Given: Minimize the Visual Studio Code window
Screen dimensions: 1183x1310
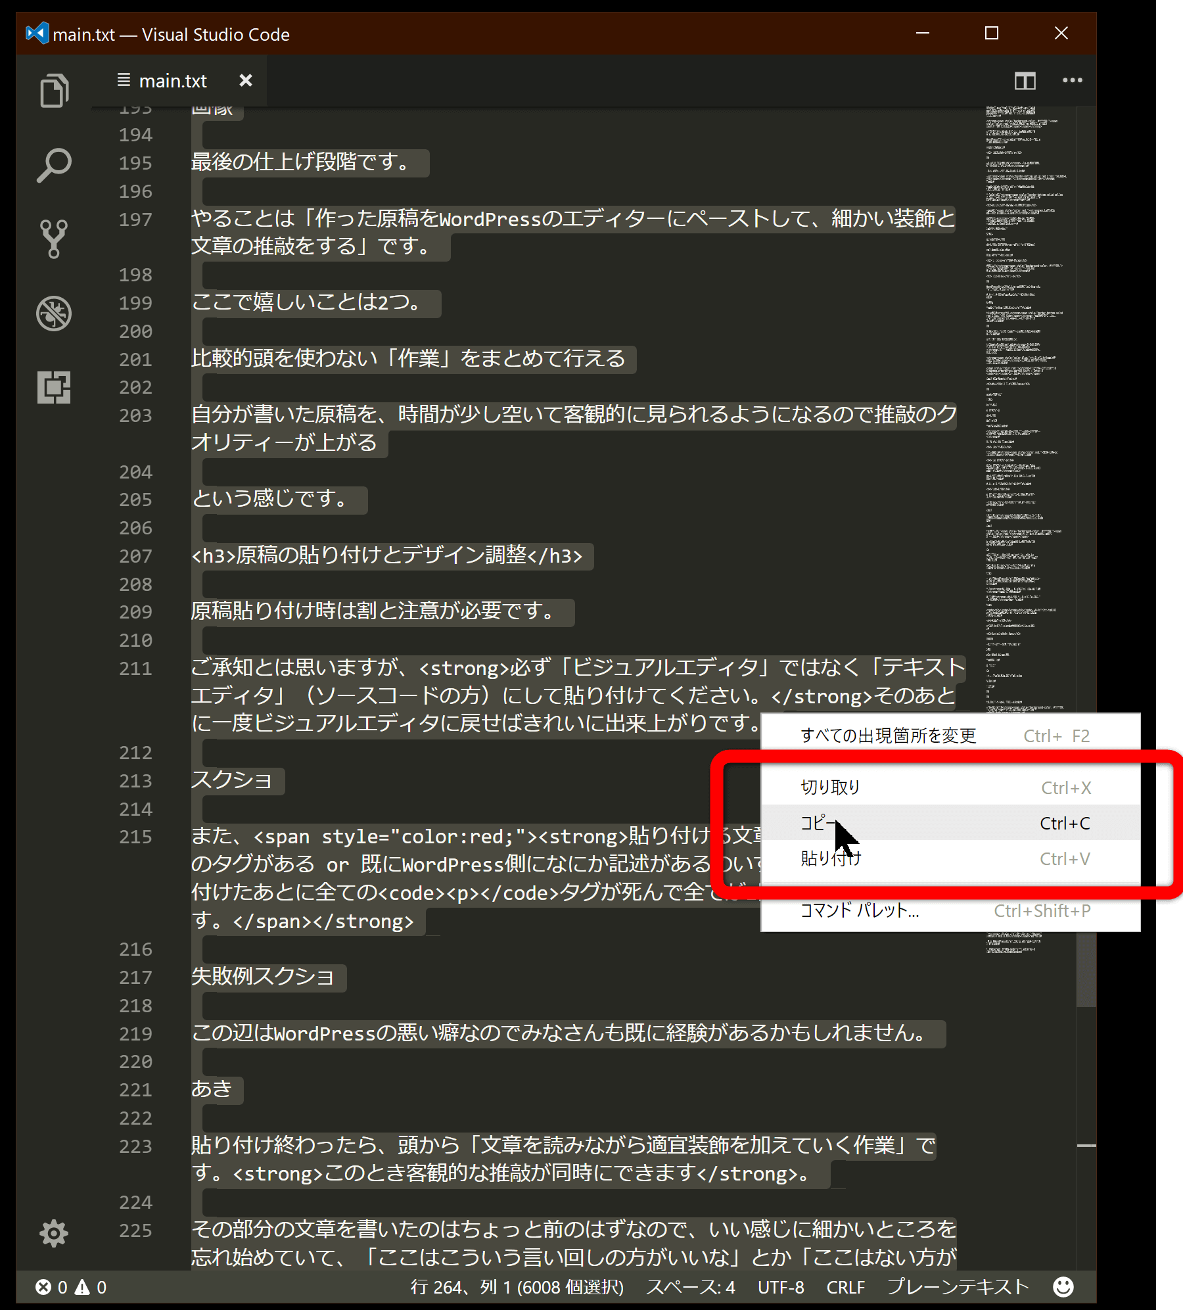Looking at the screenshot, I should point(923,33).
